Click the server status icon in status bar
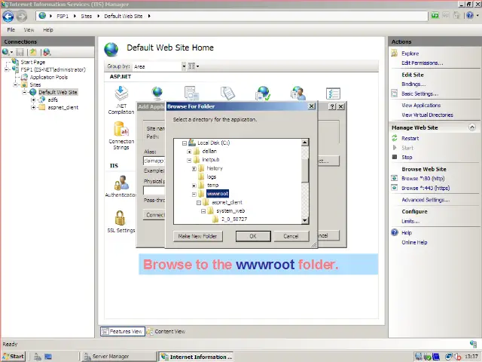This screenshot has height=362, width=482. 473,344
